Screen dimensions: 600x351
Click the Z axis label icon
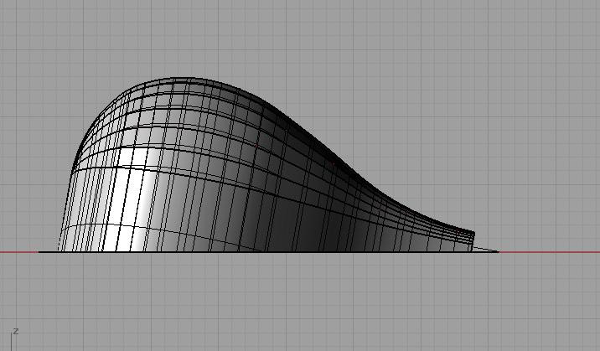coord(16,332)
